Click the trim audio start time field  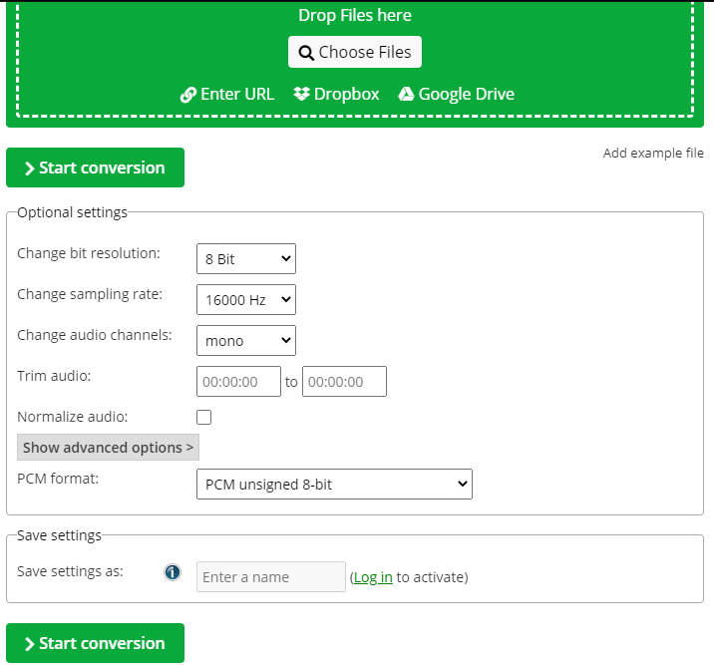tap(239, 382)
